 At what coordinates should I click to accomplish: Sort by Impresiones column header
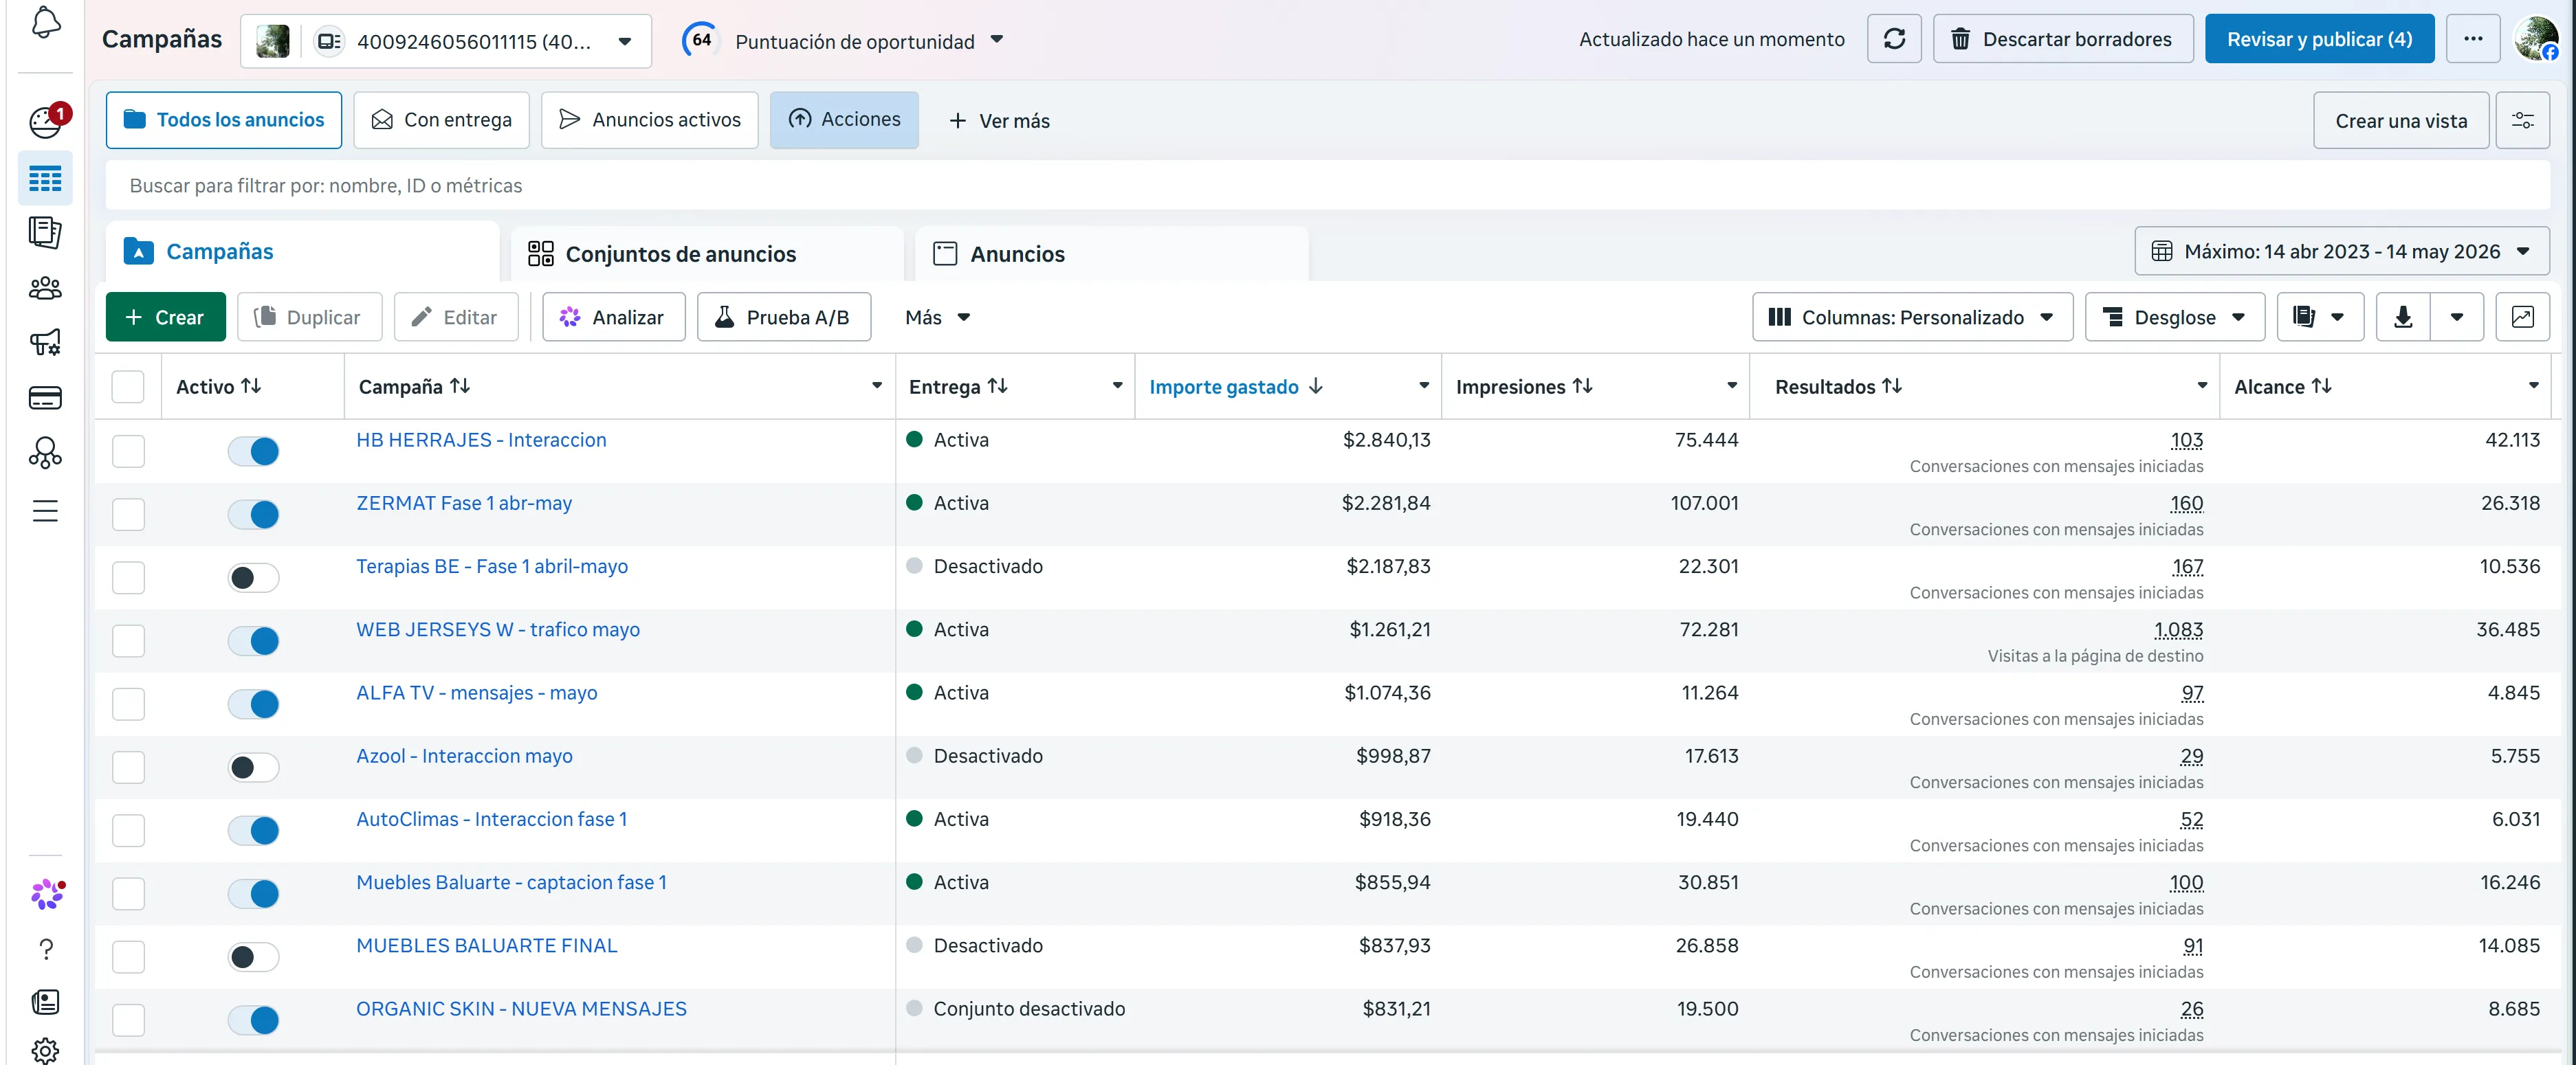[1524, 387]
